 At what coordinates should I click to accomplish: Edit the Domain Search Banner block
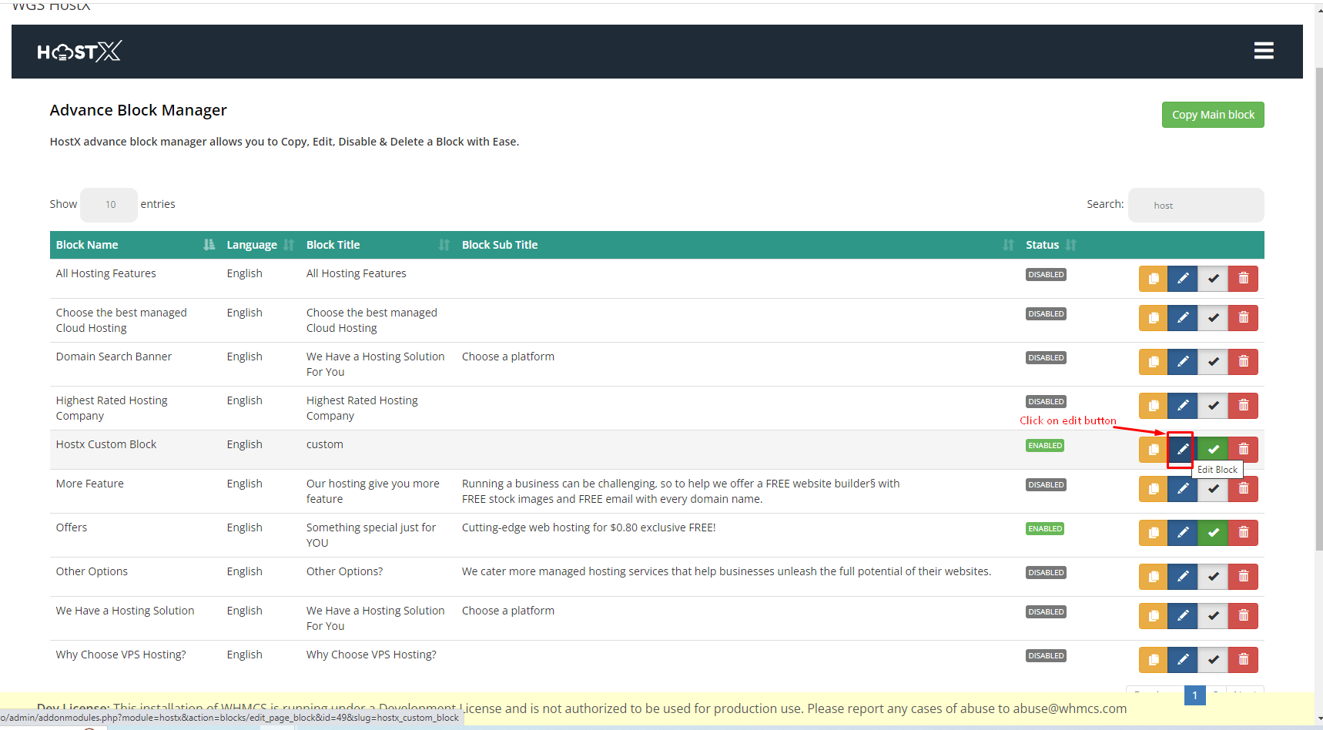(1183, 362)
